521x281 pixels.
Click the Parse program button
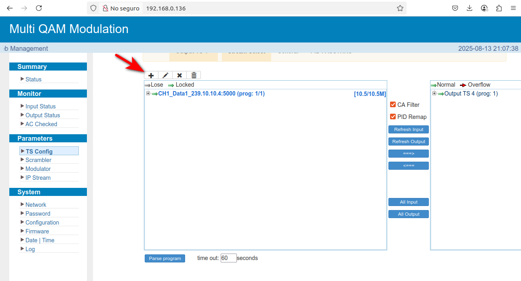tap(165, 258)
